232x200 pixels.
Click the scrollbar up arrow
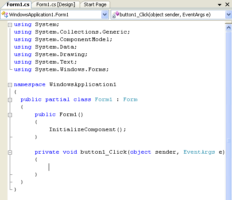228,27
